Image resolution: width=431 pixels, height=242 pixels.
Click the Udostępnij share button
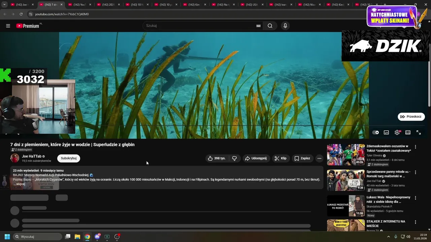coord(256,158)
